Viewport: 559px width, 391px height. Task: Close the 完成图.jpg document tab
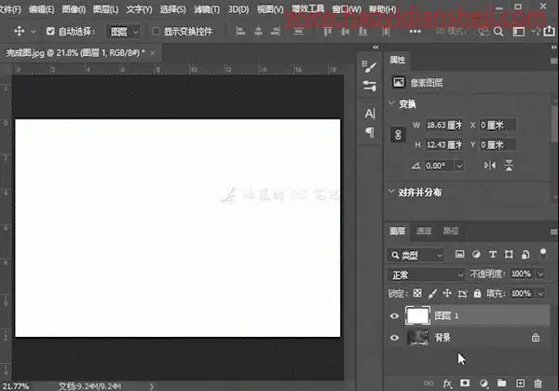pos(153,53)
